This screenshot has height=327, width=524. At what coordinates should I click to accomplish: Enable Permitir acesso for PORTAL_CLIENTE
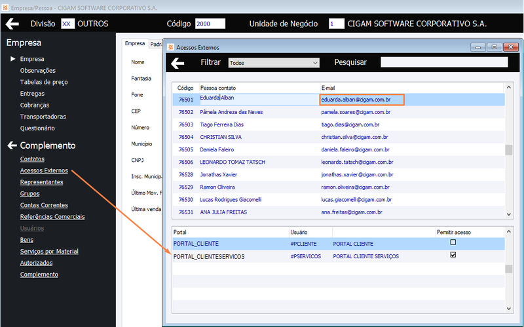pyautogui.click(x=453, y=242)
